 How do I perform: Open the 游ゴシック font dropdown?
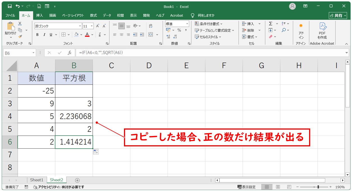pyautogui.click(x=80, y=25)
